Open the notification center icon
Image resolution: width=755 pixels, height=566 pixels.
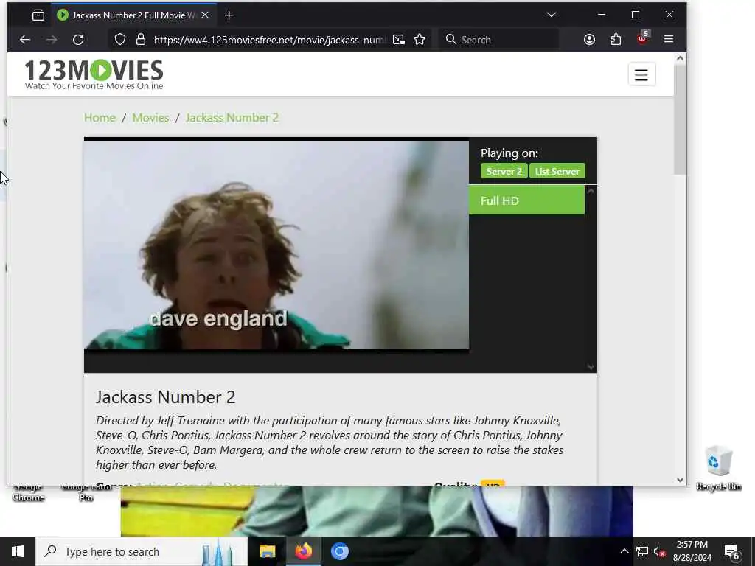[x=732, y=551]
